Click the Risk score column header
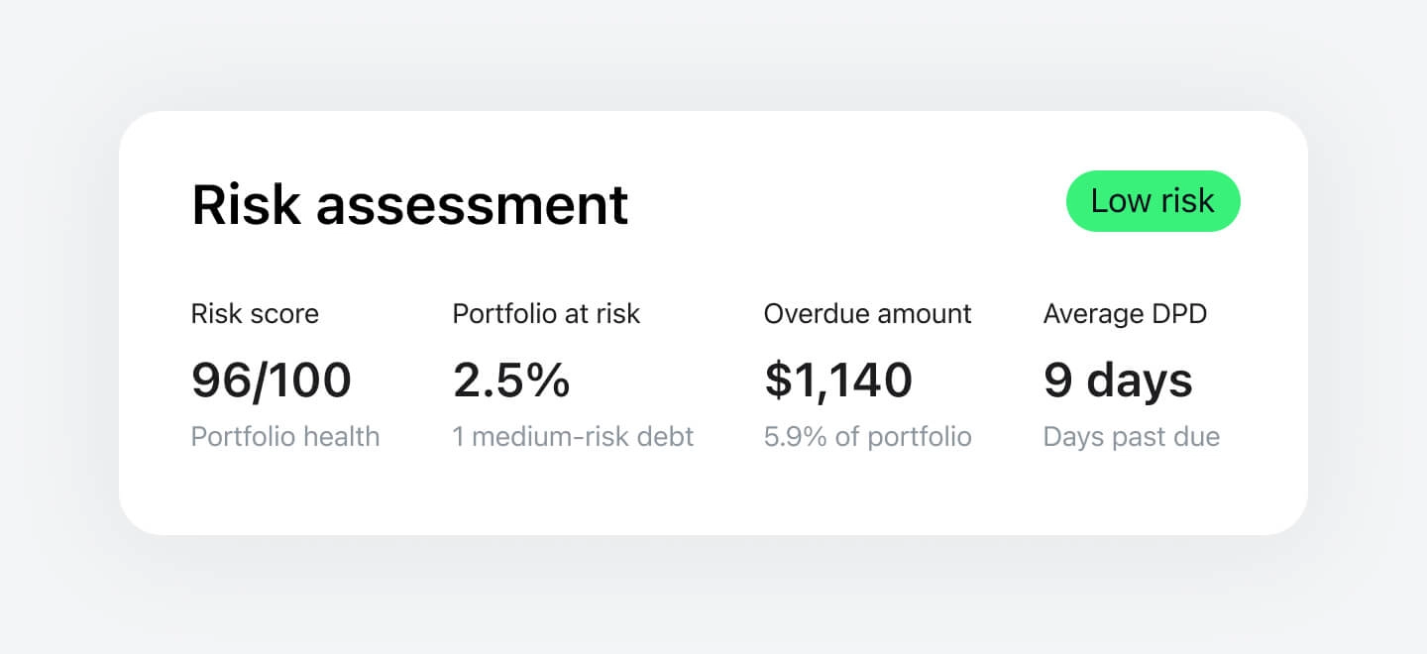This screenshot has height=654, width=1427. (x=255, y=313)
